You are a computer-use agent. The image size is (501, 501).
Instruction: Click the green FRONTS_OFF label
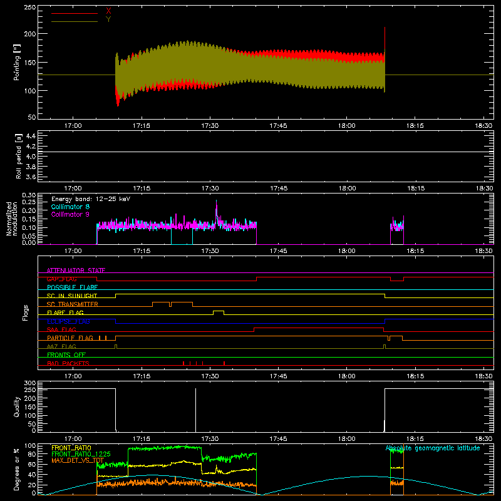[x=66, y=354]
